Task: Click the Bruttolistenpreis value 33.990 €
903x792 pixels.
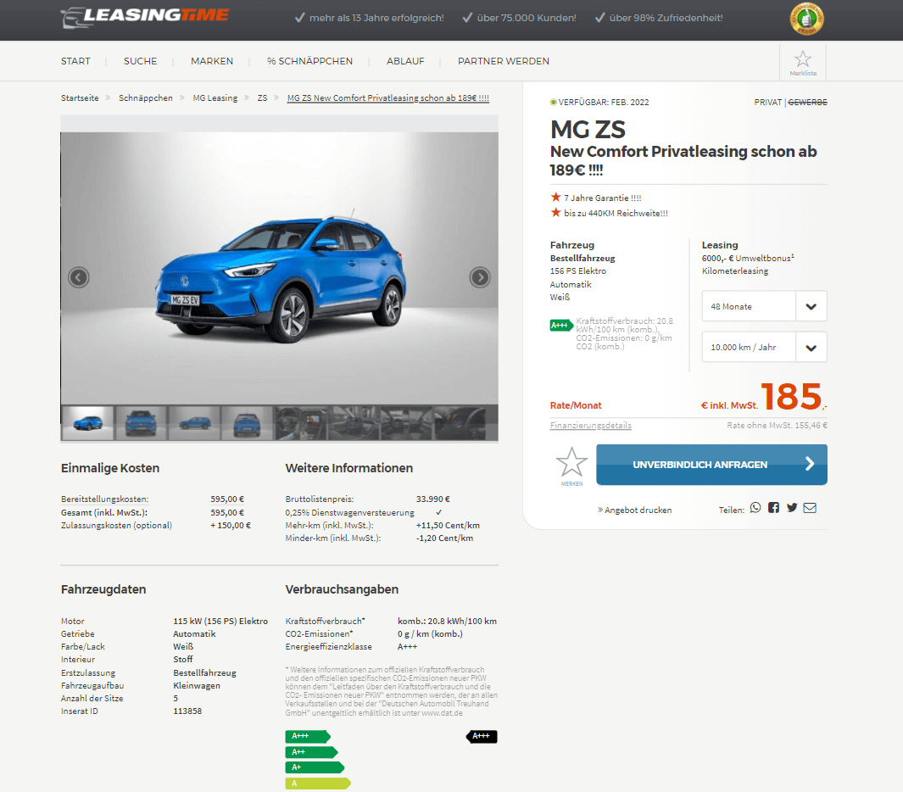Action: click(433, 499)
